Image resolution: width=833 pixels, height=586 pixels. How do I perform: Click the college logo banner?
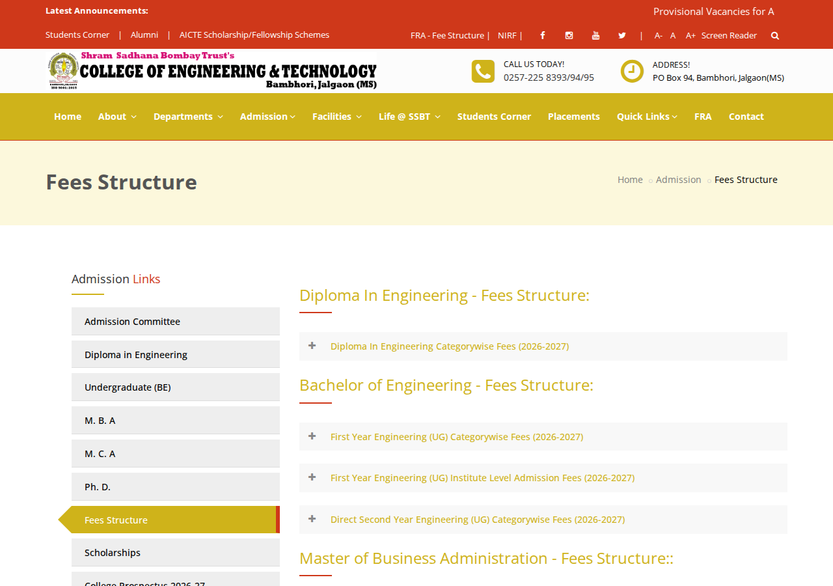click(x=212, y=71)
